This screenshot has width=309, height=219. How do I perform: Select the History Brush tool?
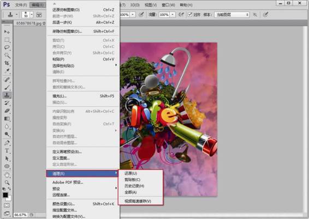pyautogui.click(x=7, y=103)
